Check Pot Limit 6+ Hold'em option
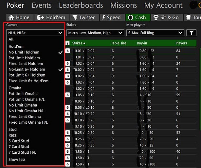The image size is (201, 168). [x=35, y=75]
